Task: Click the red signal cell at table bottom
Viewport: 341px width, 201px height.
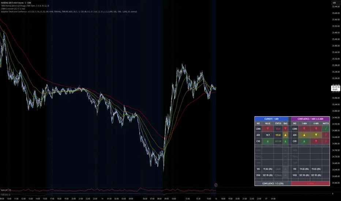Action: (311, 183)
